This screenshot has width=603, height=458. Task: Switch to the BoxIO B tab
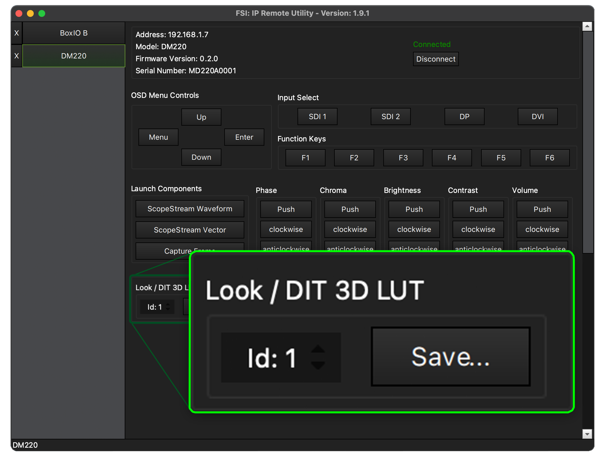click(x=74, y=33)
